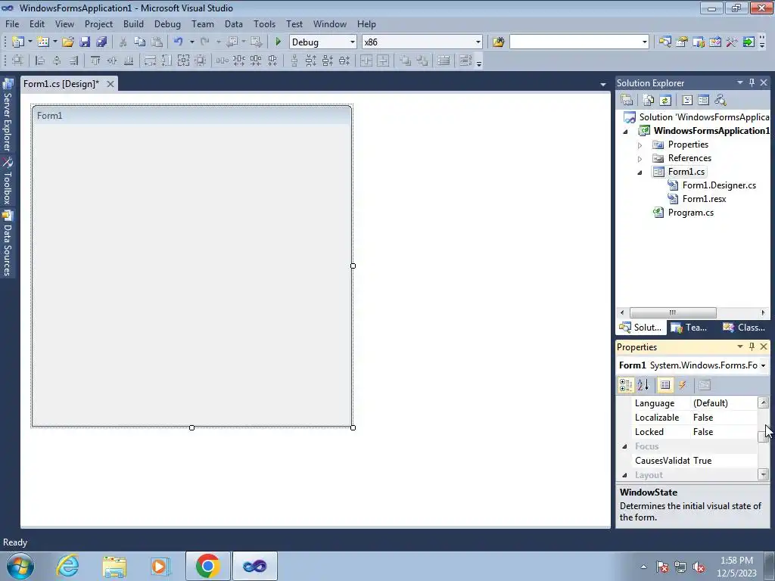Viewport: 775px width, 581px height.
Task: Click View Class Diagram icon
Action: pos(721,100)
